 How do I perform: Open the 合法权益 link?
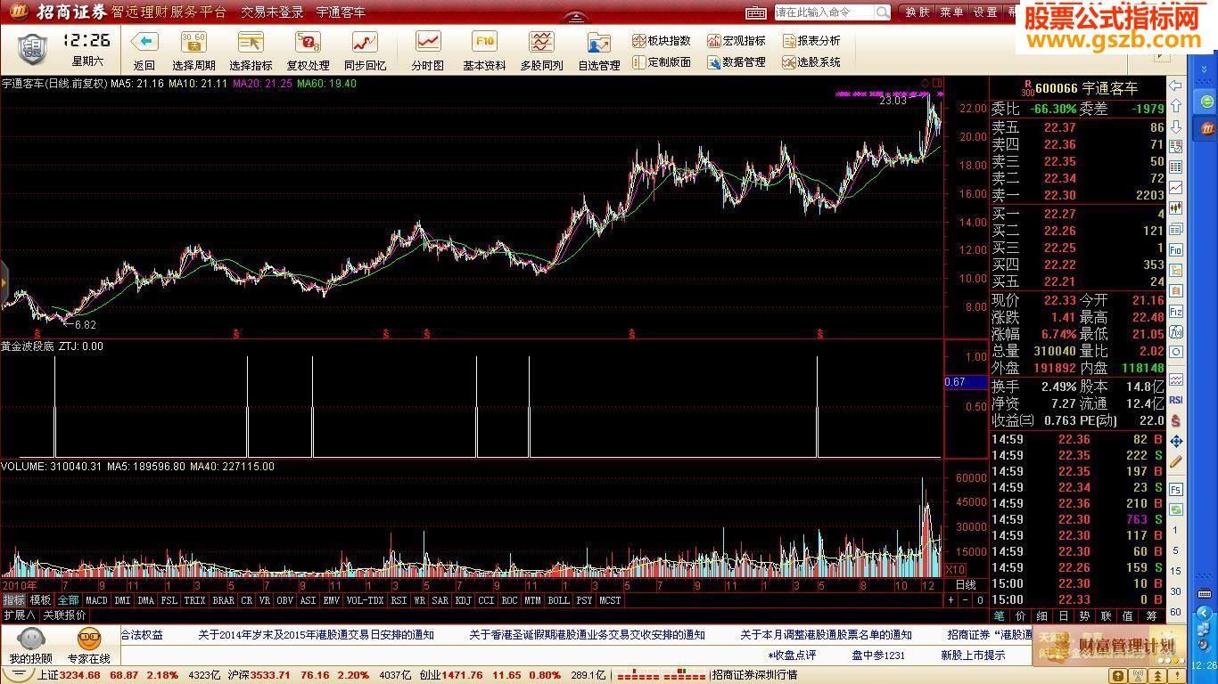tap(142, 635)
